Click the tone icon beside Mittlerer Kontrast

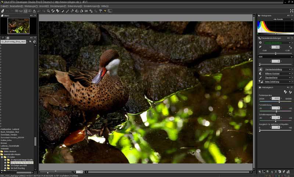tap(261, 73)
